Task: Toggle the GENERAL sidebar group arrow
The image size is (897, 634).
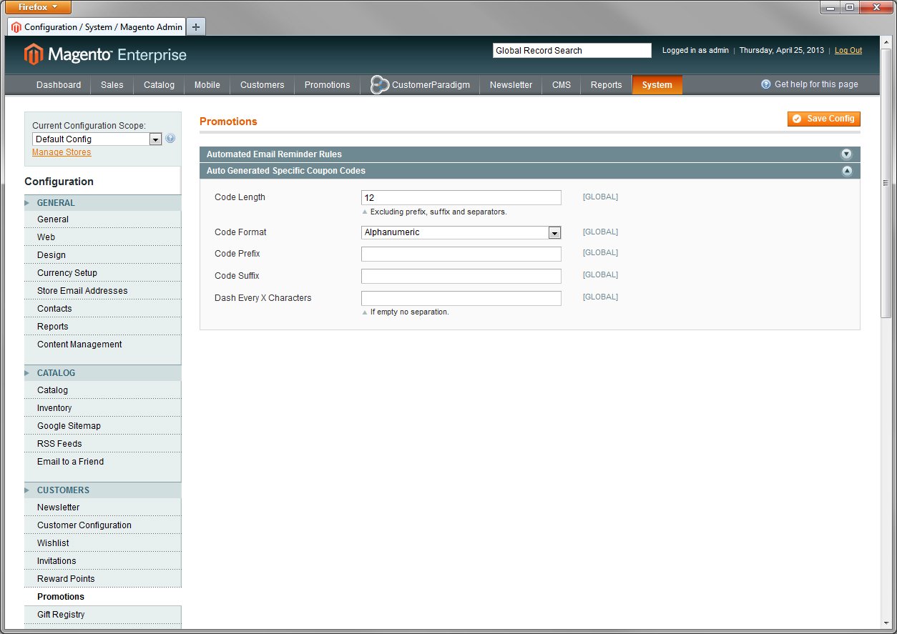Action: pos(27,203)
